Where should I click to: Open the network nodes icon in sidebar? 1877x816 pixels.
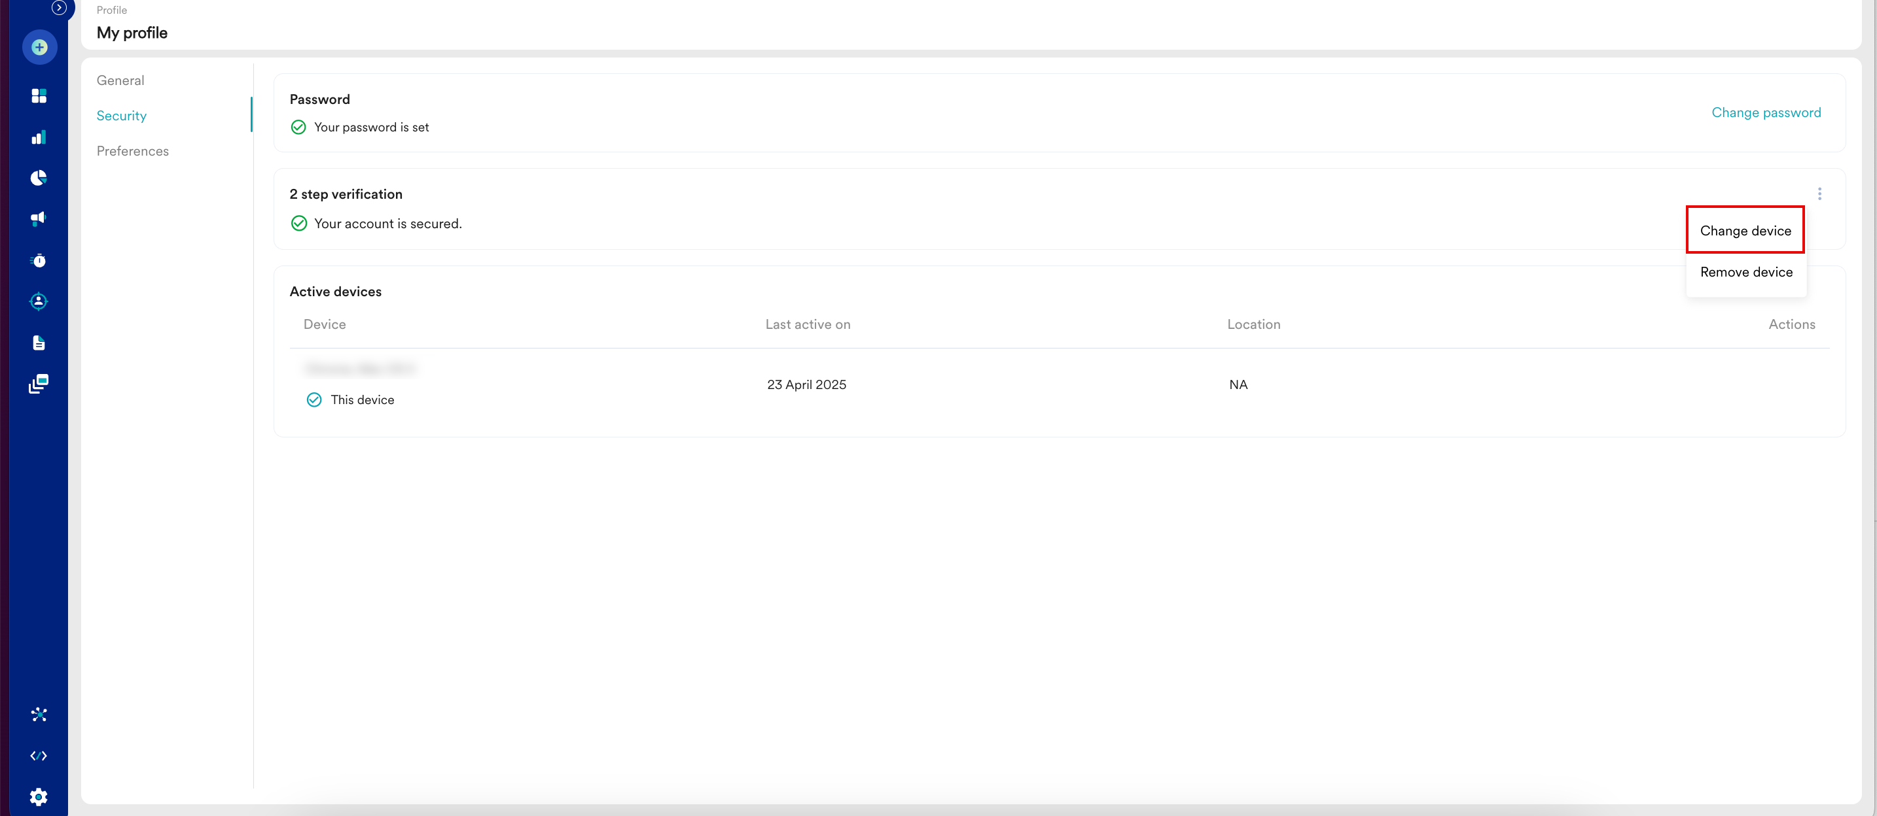[x=39, y=715]
